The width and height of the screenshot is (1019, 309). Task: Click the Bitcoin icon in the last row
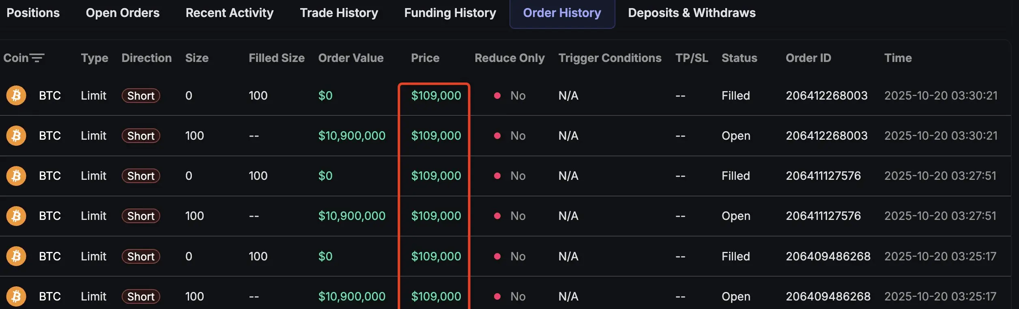[x=16, y=296]
